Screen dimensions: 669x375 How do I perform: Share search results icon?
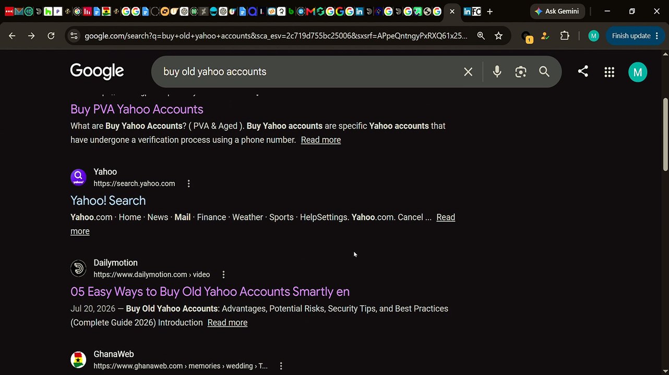point(583,71)
